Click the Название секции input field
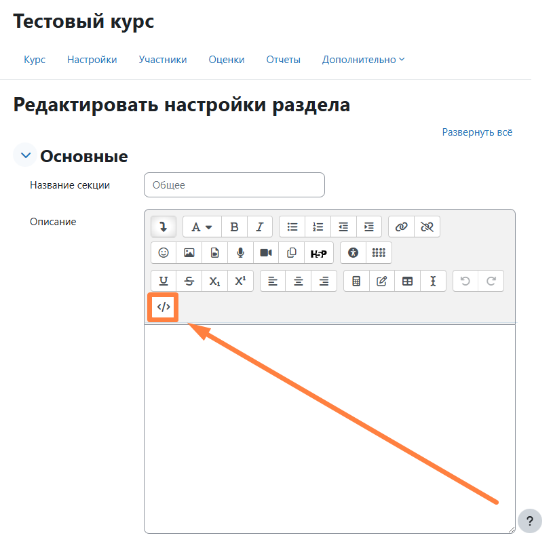 [234, 184]
